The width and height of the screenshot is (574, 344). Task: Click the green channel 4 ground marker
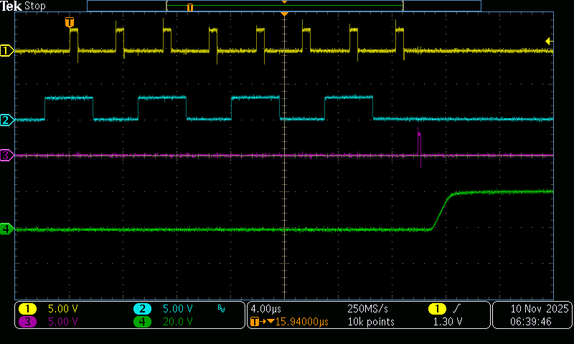point(6,229)
